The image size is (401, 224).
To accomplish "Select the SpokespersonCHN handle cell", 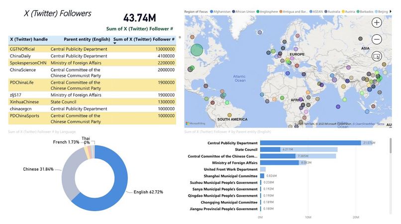I will tap(28, 63).
